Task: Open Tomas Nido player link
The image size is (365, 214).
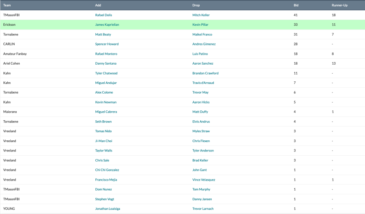Action: 103,131
